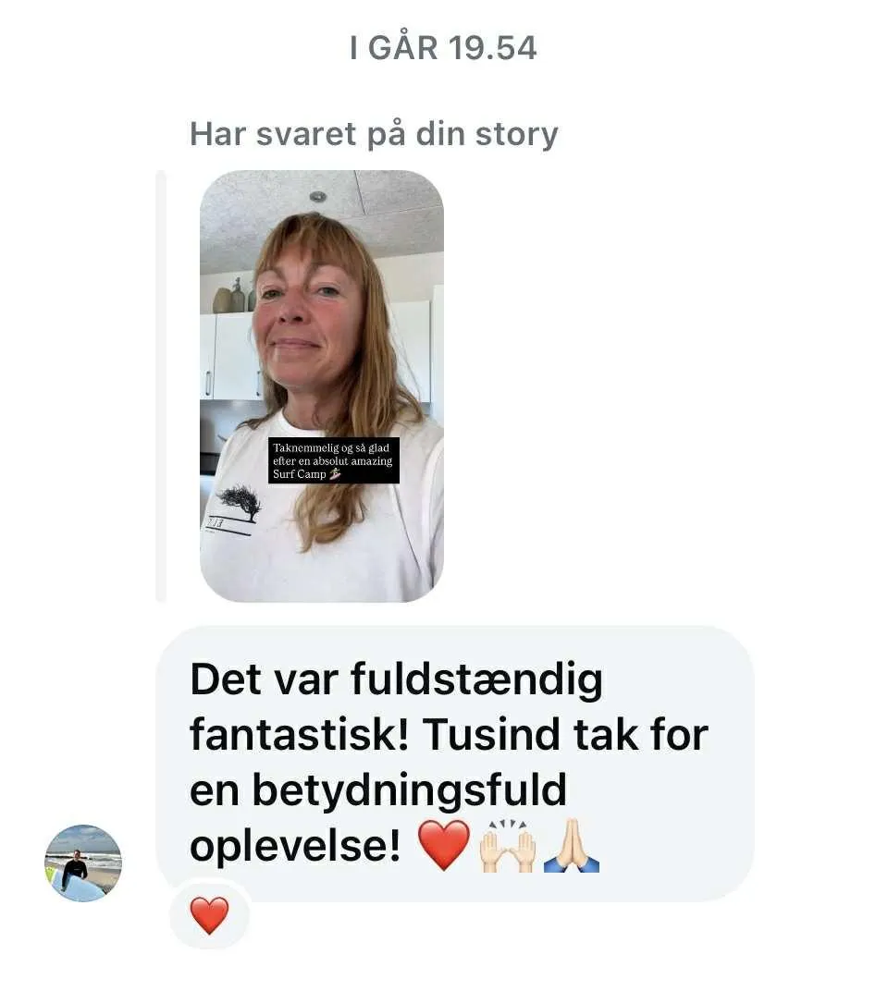Screen dimensions: 888x991
Task: Click the folded hands emoji in the message
Action: pyautogui.click(x=572, y=846)
